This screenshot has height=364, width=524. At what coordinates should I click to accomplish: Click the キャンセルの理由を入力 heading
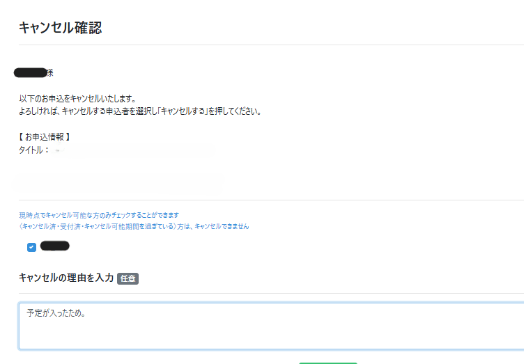[x=66, y=278]
